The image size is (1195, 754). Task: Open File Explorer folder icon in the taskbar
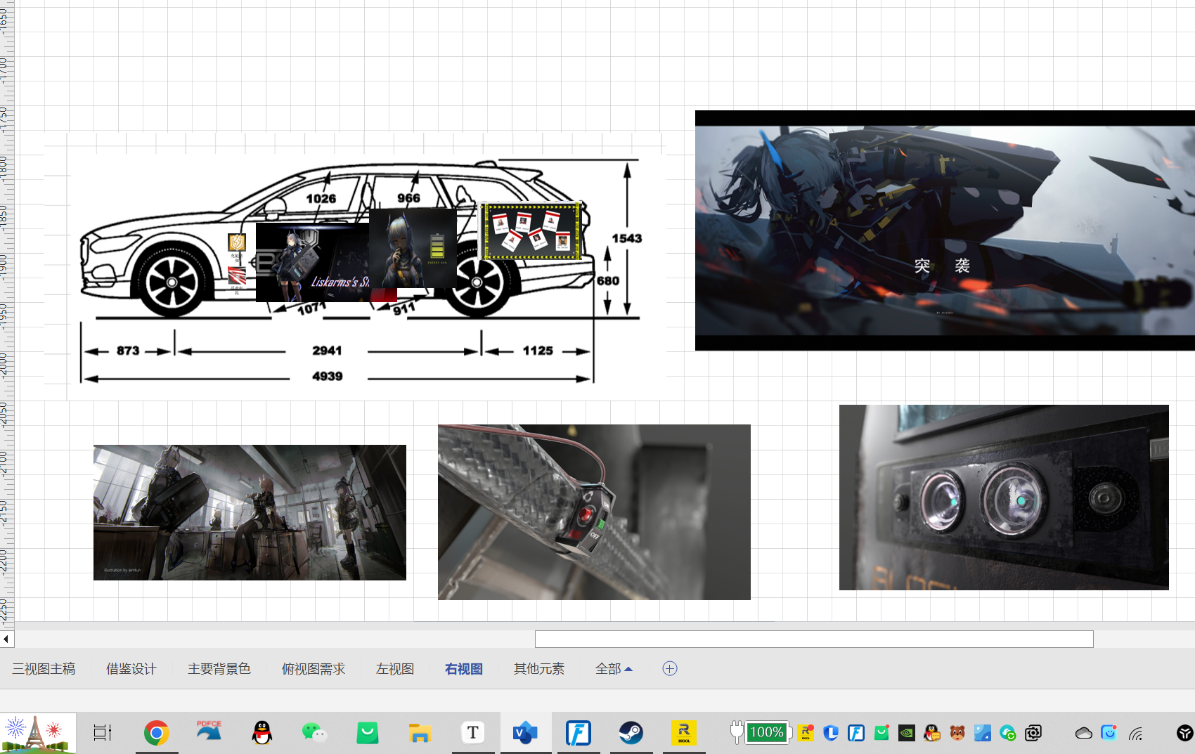click(420, 733)
